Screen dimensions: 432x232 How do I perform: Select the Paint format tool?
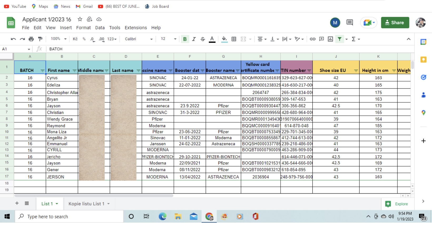tap(40, 39)
